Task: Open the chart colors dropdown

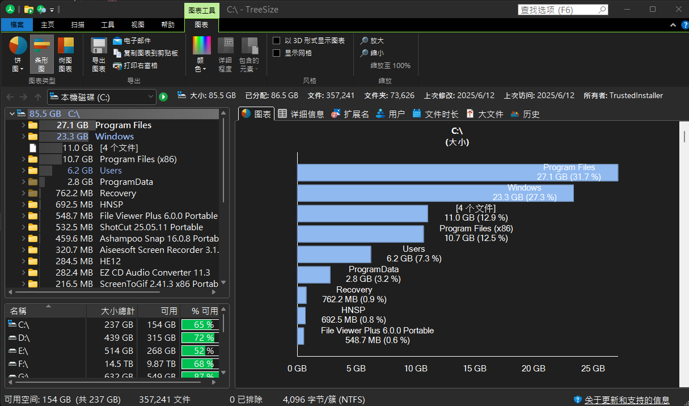Action: [201, 54]
